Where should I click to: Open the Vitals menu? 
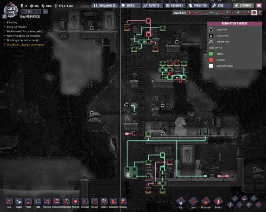[x=130, y=6]
